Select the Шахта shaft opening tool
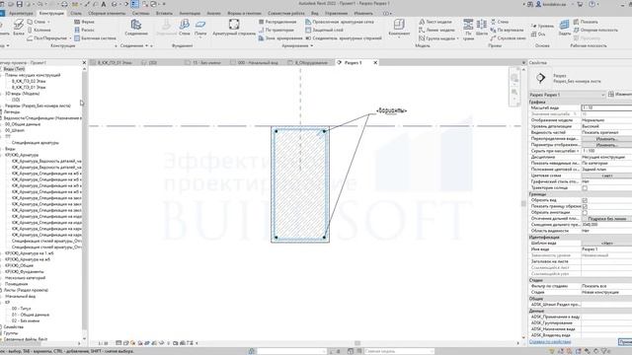632x355 pixels. 482,28
